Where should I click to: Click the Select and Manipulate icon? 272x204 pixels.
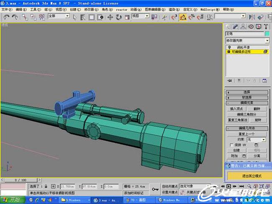click(164, 17)
